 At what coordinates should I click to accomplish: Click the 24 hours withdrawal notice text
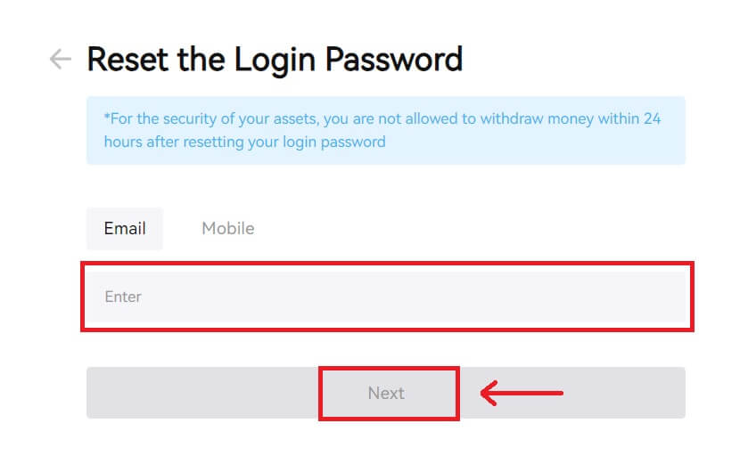pyautogui.click(x=385, y=130)
